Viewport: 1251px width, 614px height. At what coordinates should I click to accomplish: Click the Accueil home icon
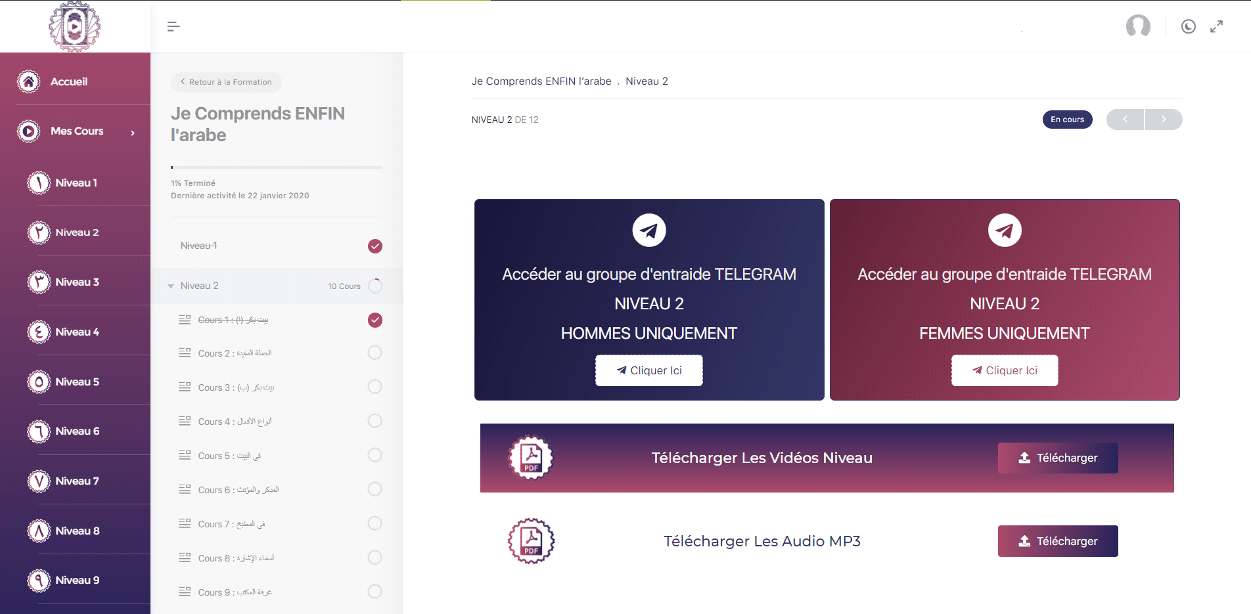point(28,81)
